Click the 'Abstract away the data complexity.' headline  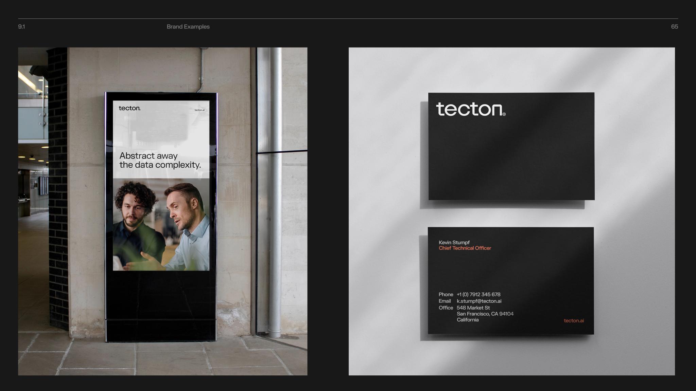tap(160, 160)
